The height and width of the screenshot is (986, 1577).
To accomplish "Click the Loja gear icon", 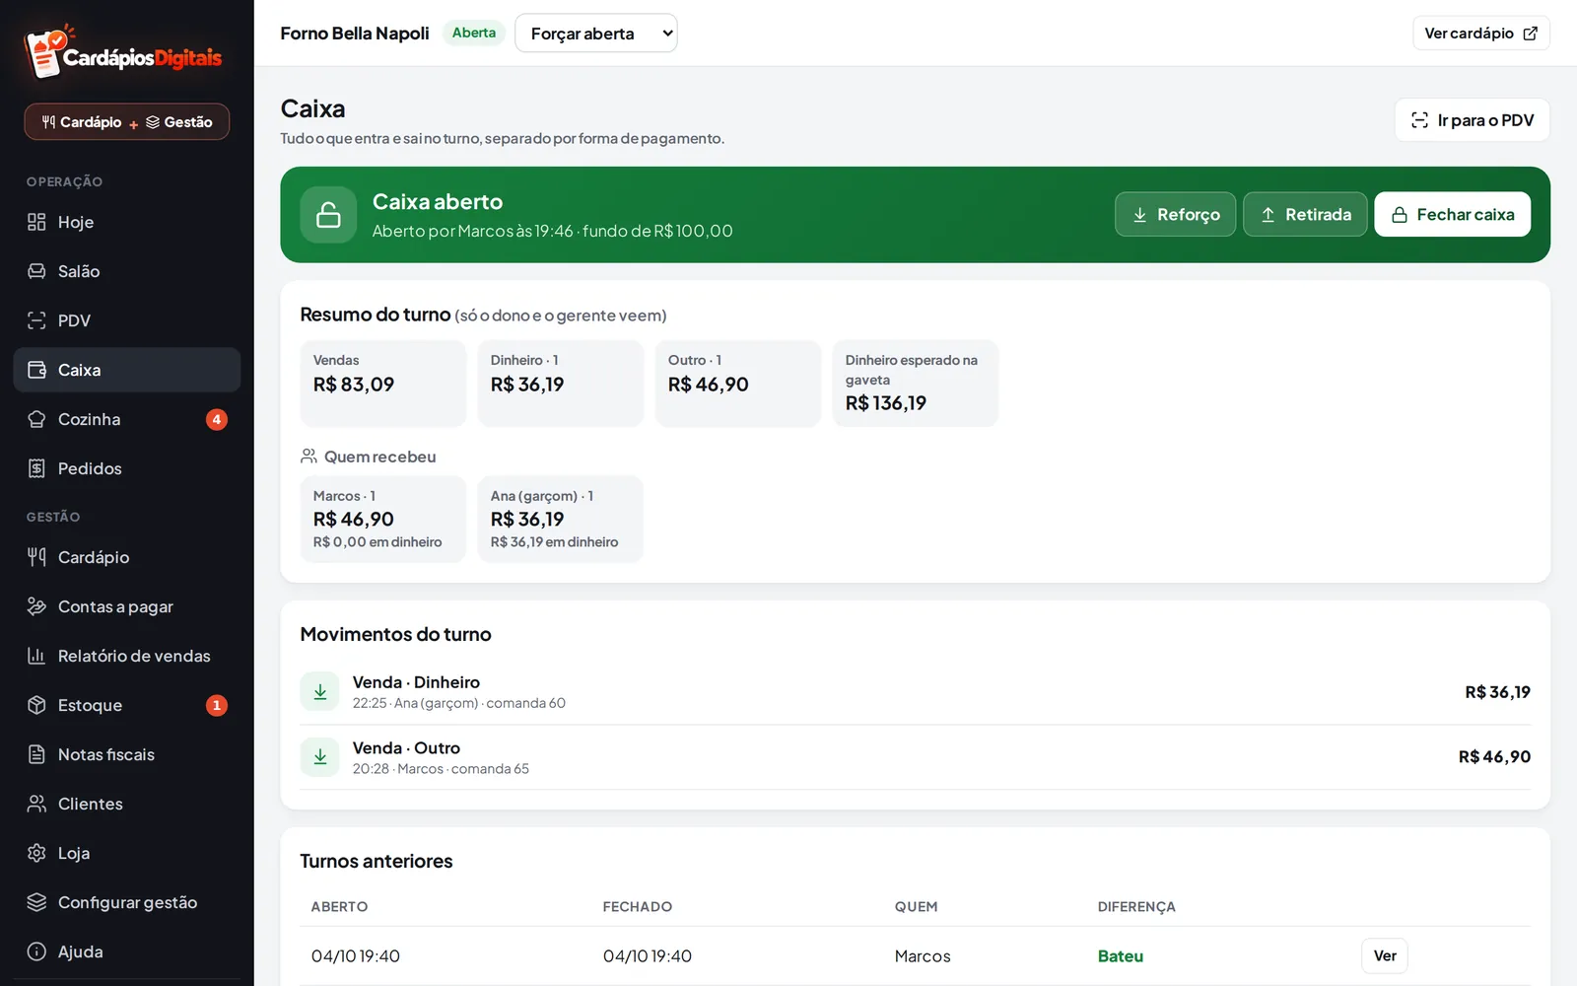I will pyautogui.click(x=36, y=853).
